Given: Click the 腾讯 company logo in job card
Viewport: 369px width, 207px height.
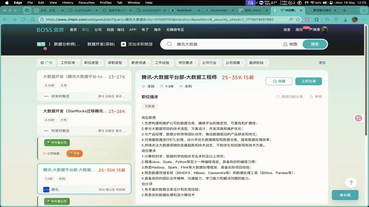Looking at the screenshot, I should coord(46,189).
